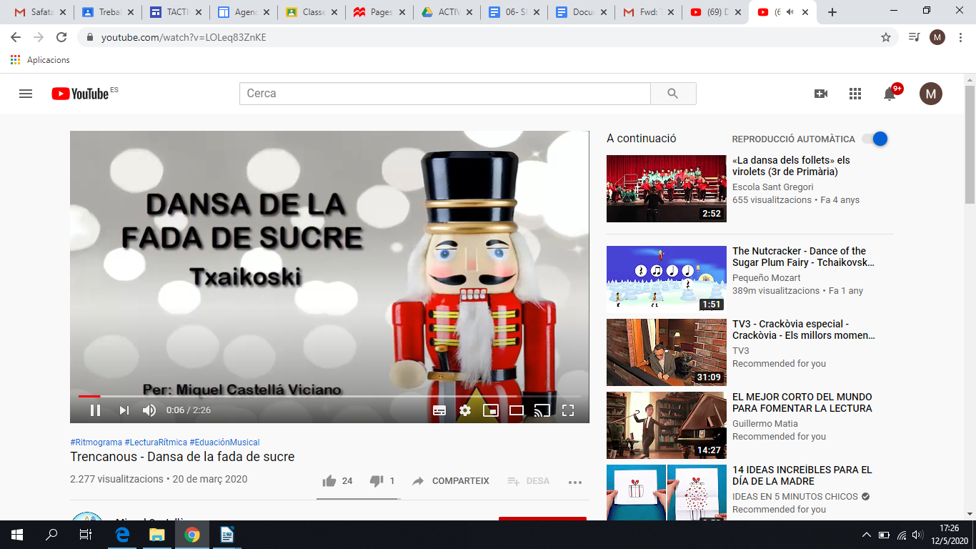Open the system volume tray icon

click(917, 535)
